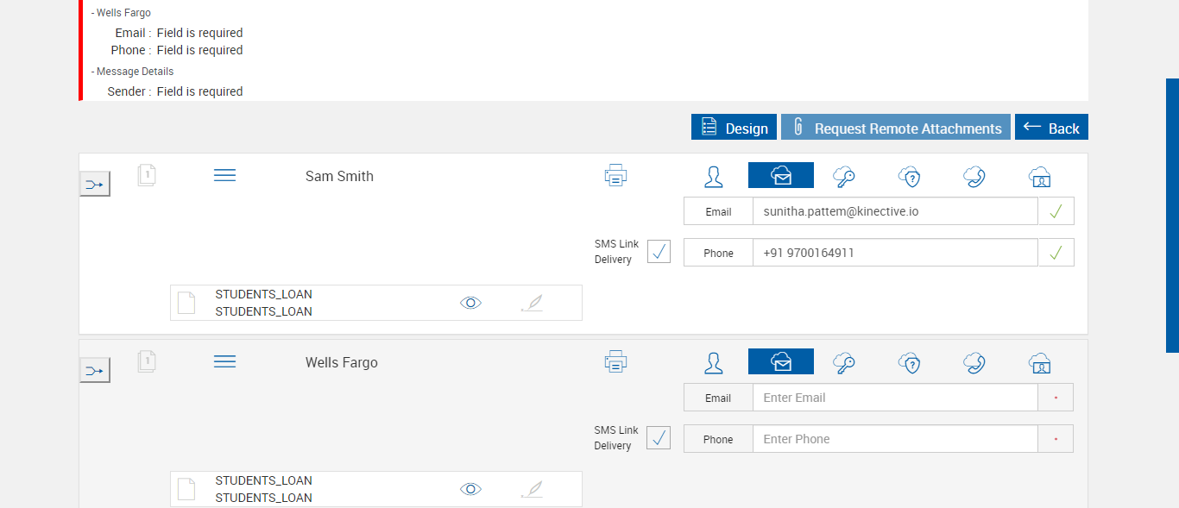Select the email delivery tab for Wells Fargo
1179x508 pixels.
(x=781, y=362)
